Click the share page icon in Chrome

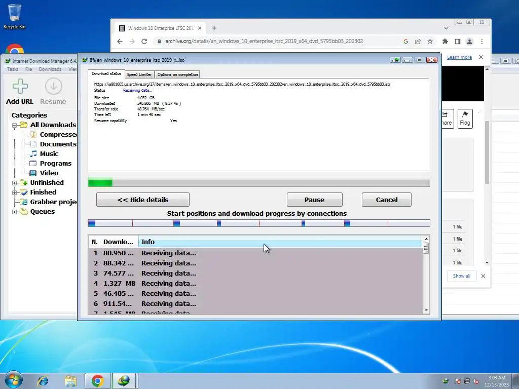(x=418, y=42)
